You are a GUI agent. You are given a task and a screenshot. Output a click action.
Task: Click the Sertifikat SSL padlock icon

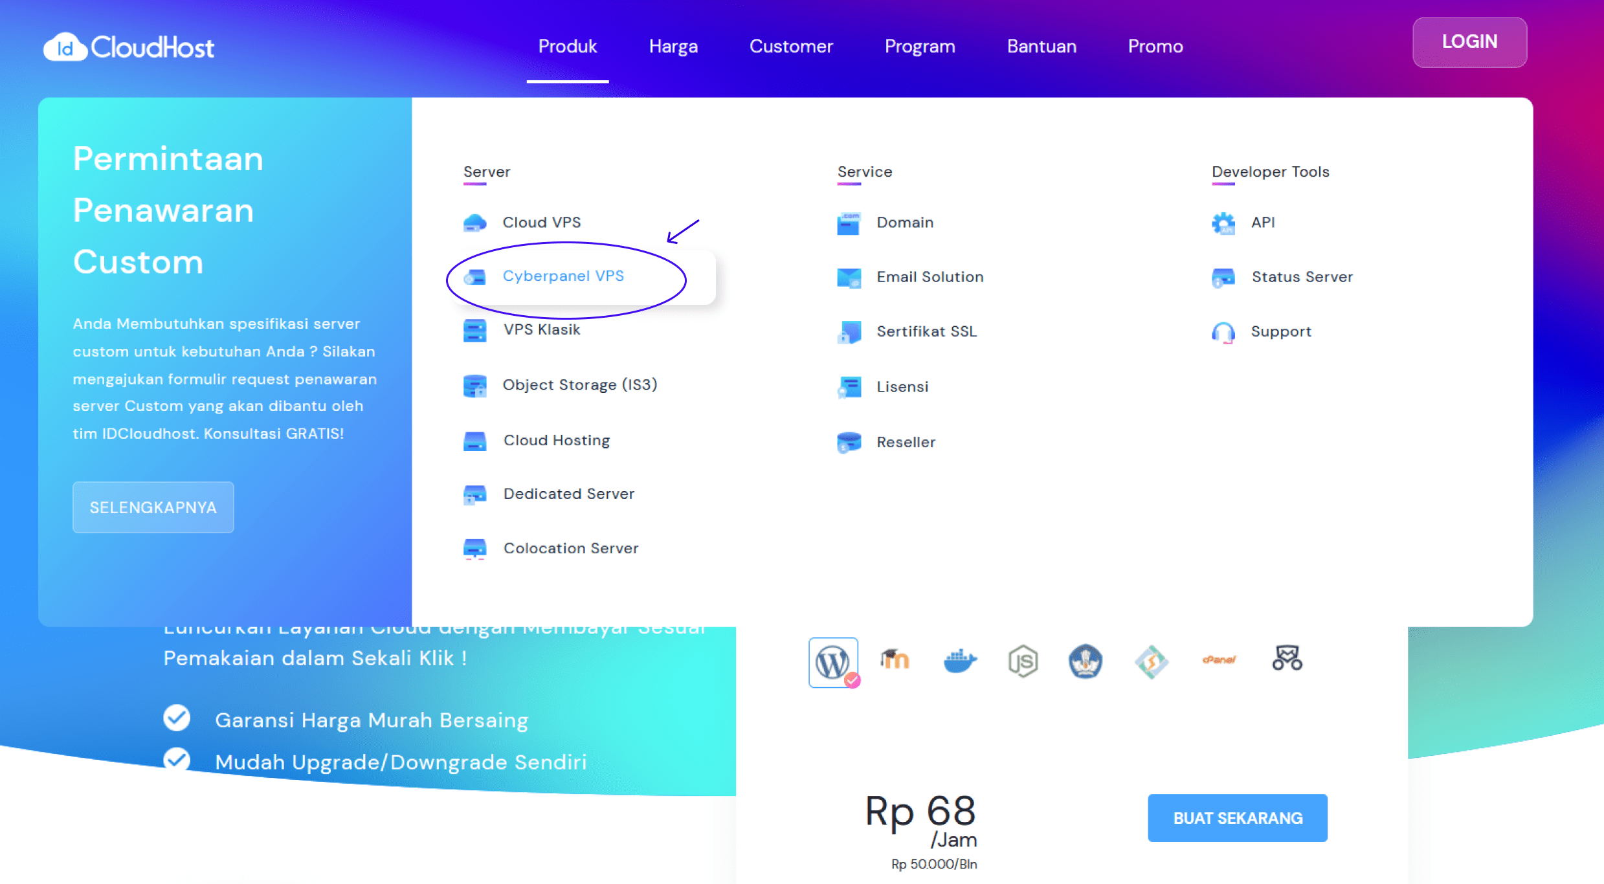point(849,331)
